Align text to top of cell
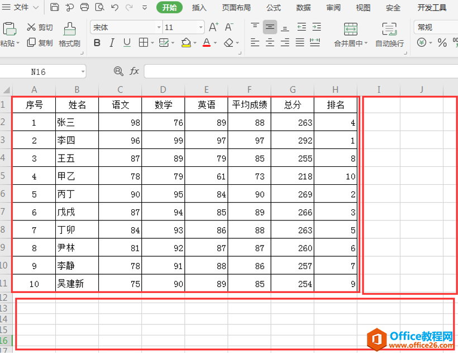The height and width of the screenshot is (355, 458). pos(255,27)
